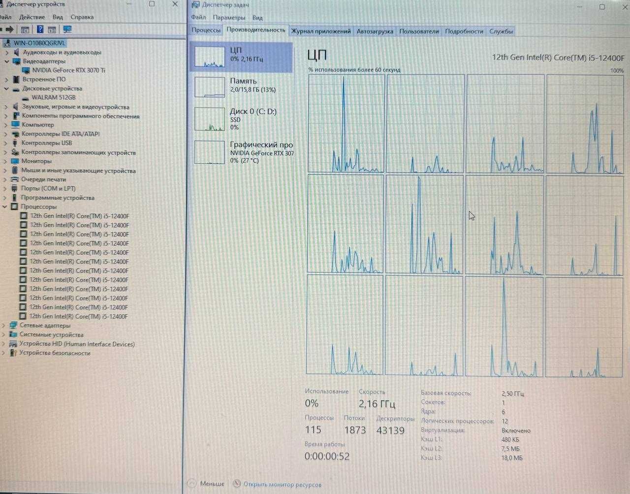Image resolution: width=630 pixels, height=494 pixels.
Task: Select Память in performance sidebar
Action: pyautogui.click(x=241, y=86)
